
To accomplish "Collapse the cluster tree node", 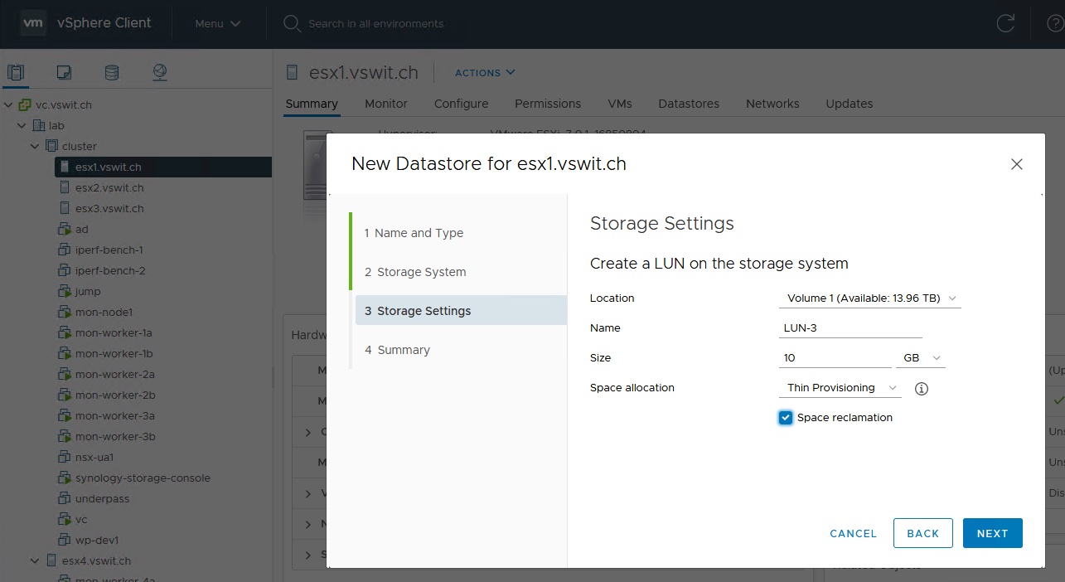I will pyautogui.click(x=35, y=146).
